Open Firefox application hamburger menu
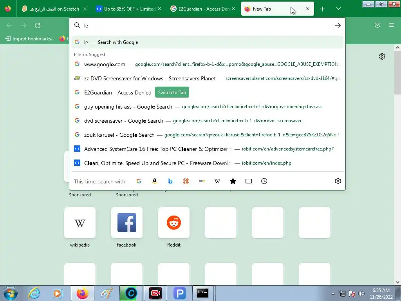Image resolution: width=401 pixels, height=301 pixels. coord(392,25)
